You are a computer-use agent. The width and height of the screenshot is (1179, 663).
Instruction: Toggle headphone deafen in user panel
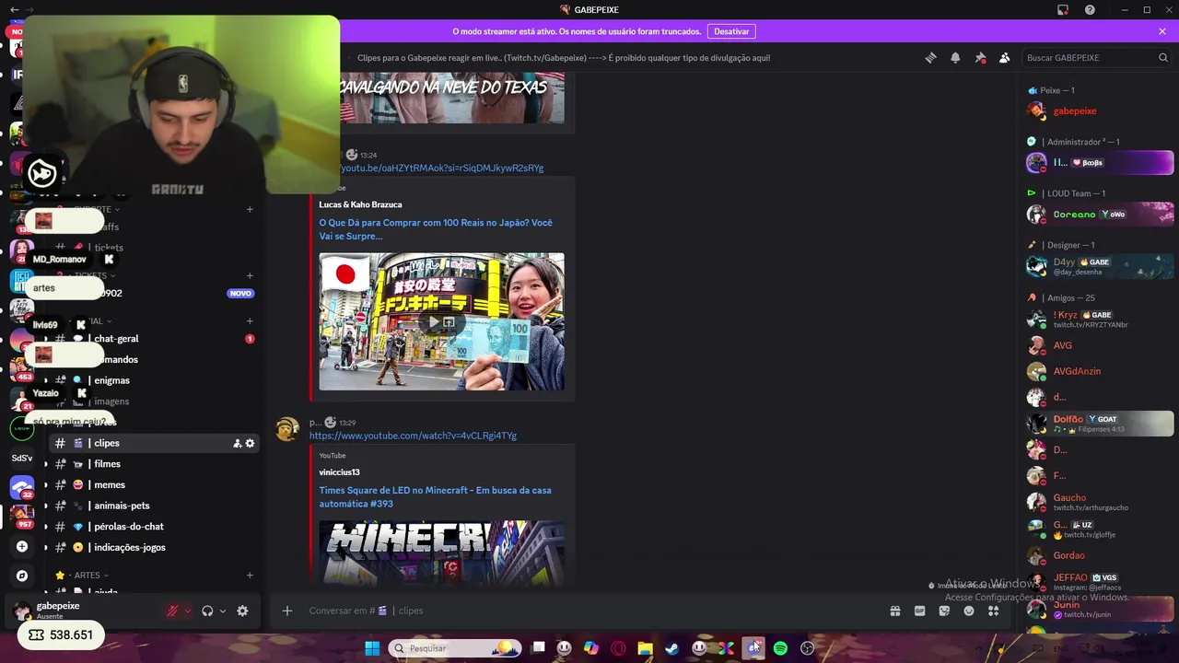[x=207, y=611]
